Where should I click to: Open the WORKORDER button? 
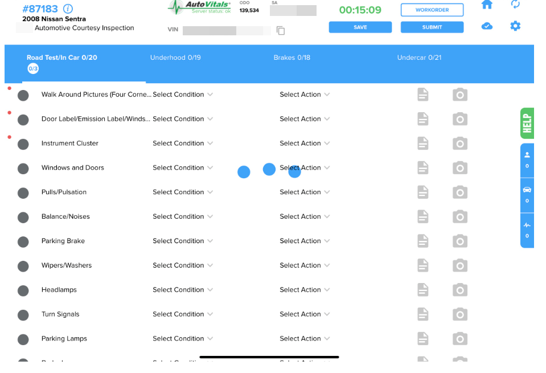click(x=433, y=10)
